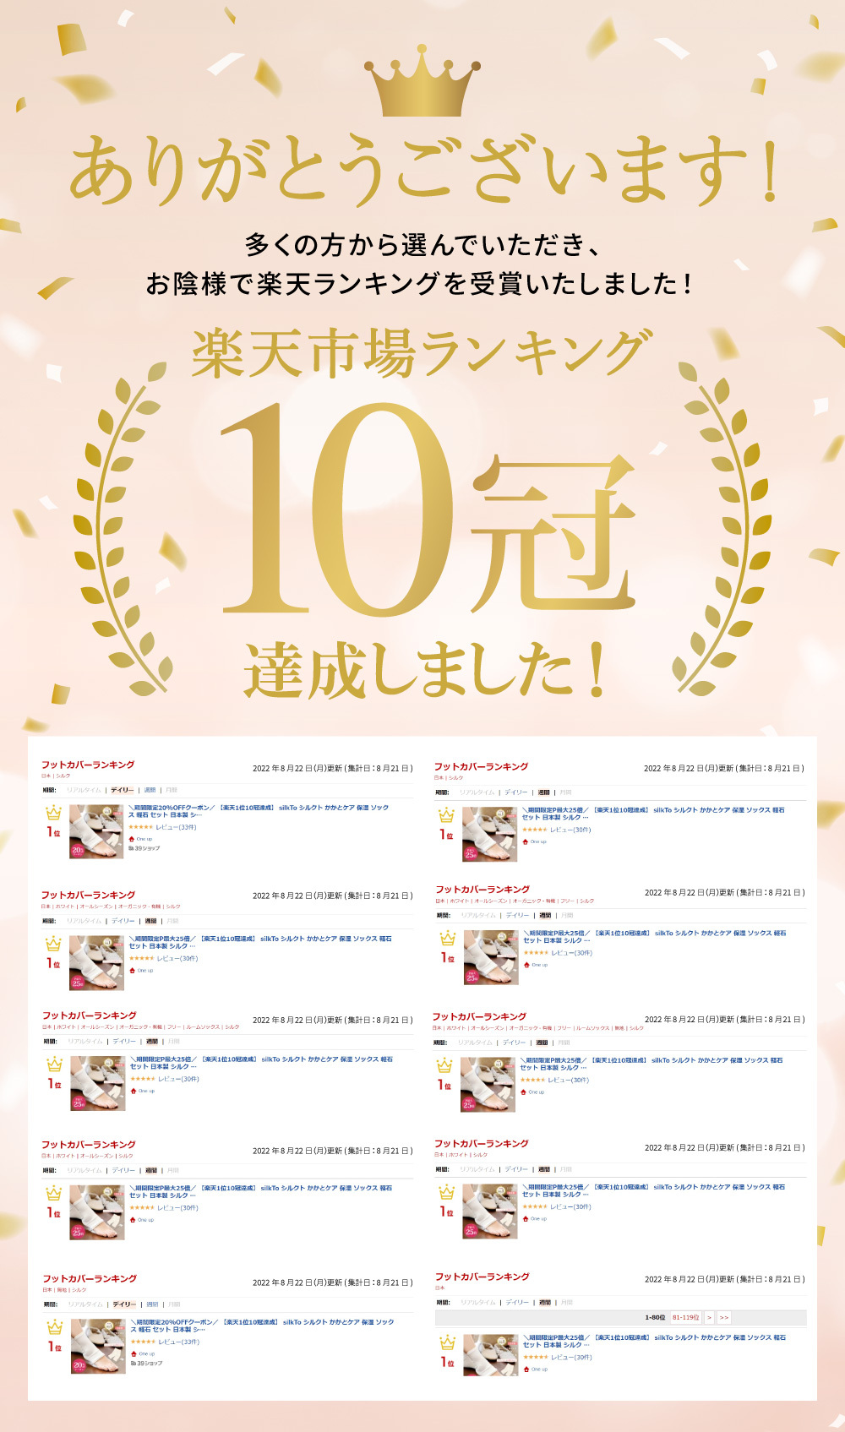Click the 楽天市場ランキング gold heading text
Viewport: 845px width, 1432px height.
(422, 353)
